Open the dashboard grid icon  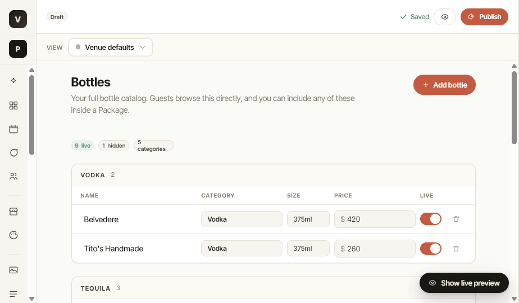(x=13, y=105)
